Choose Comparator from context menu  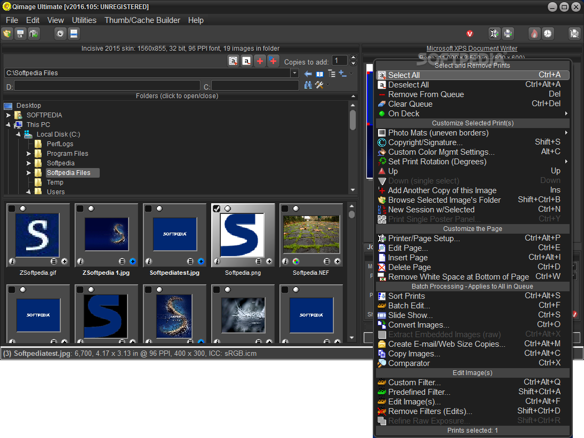click(473, 363)
